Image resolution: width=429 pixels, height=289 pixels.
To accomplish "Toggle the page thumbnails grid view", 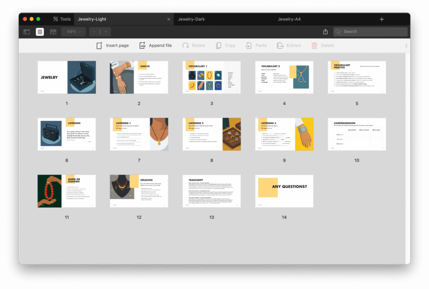I will (x=40, y=32).
